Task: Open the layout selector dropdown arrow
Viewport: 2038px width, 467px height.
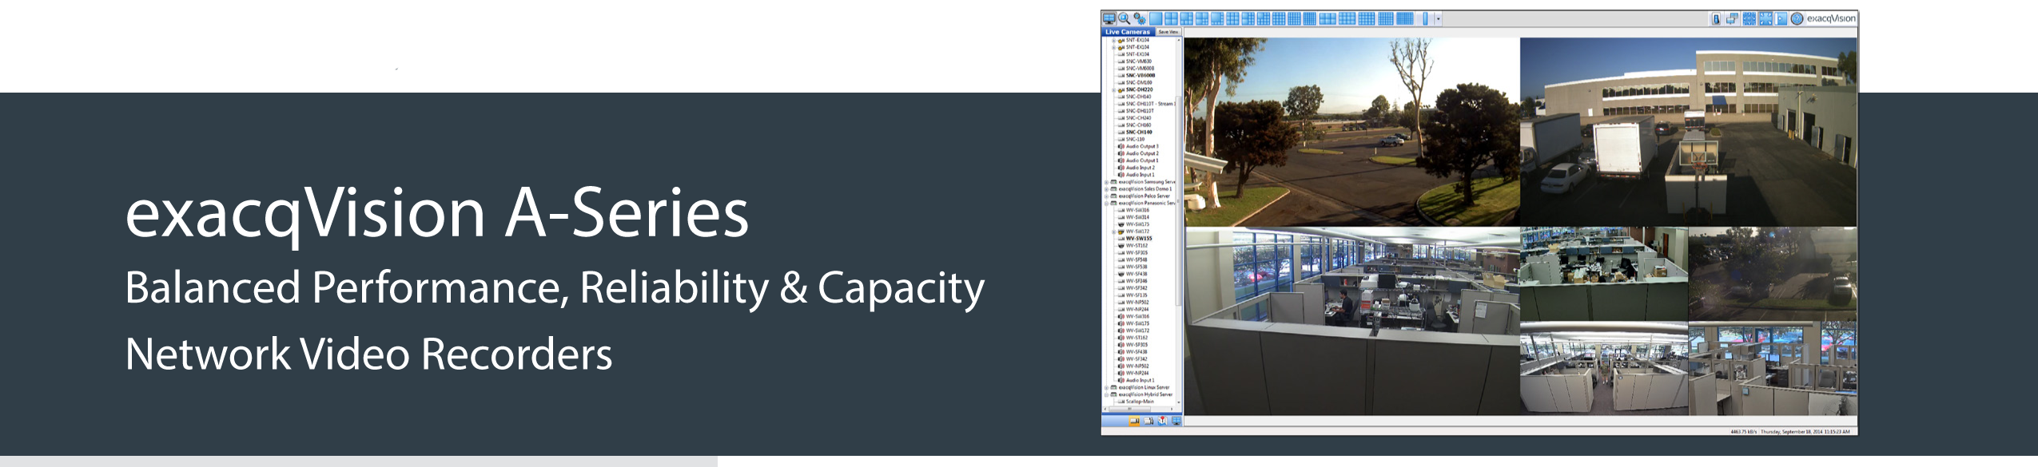Action: pyautogui.click(x=1438, y=18)
